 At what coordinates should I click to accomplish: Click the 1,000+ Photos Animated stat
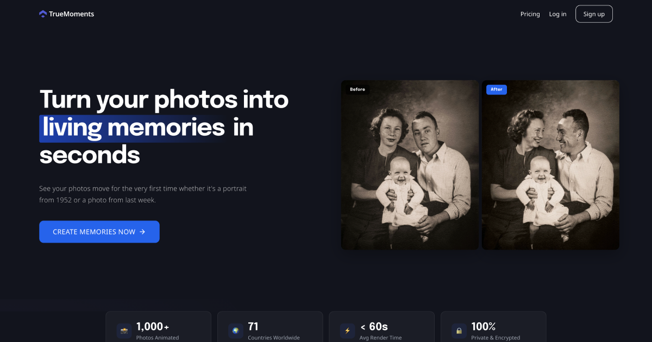pyautogui.click(x=158, y=331)
